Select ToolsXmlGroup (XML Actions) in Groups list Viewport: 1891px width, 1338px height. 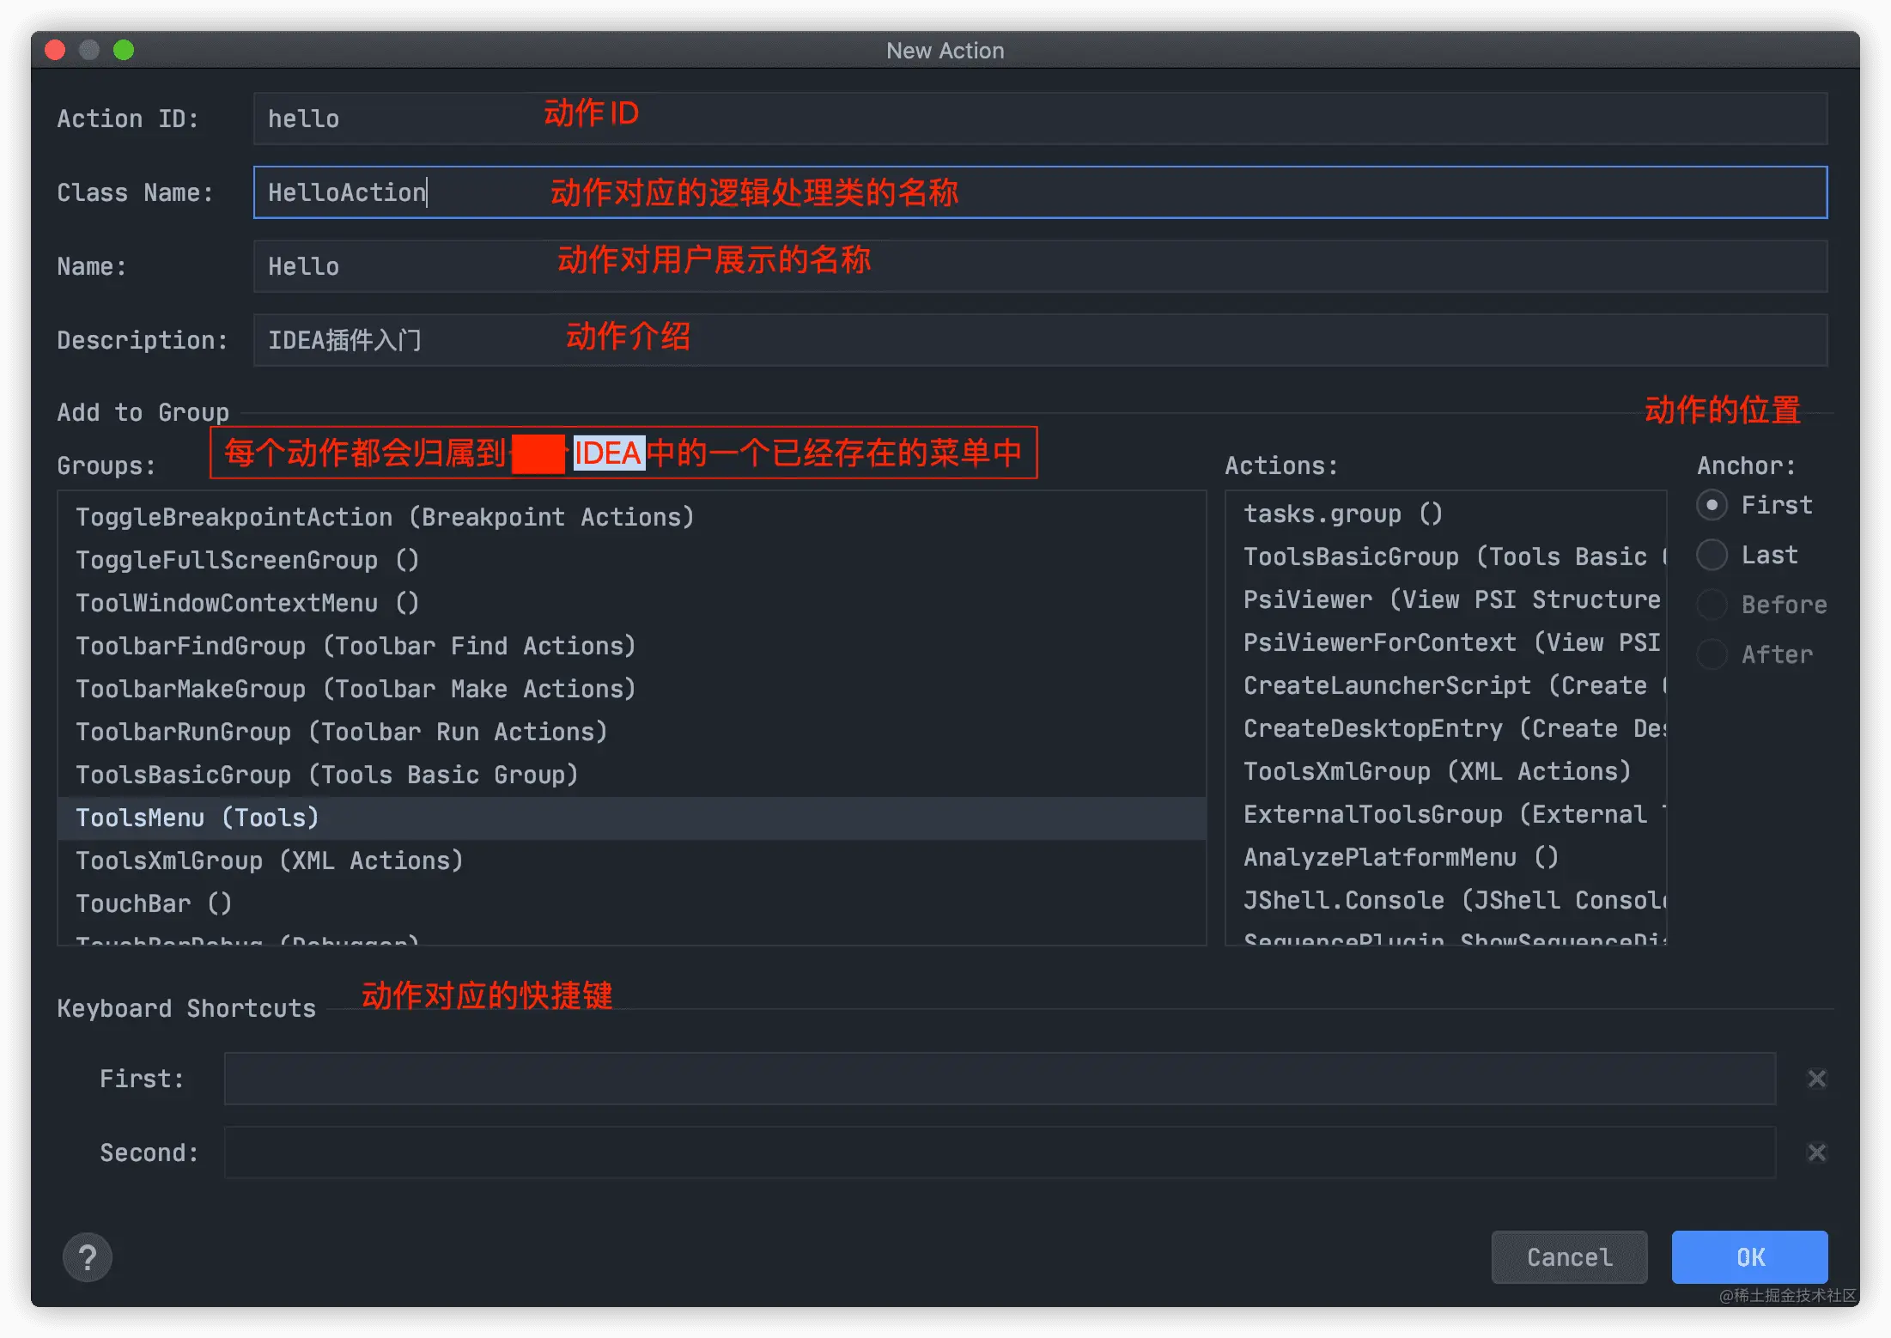click(x=632, y=861)
